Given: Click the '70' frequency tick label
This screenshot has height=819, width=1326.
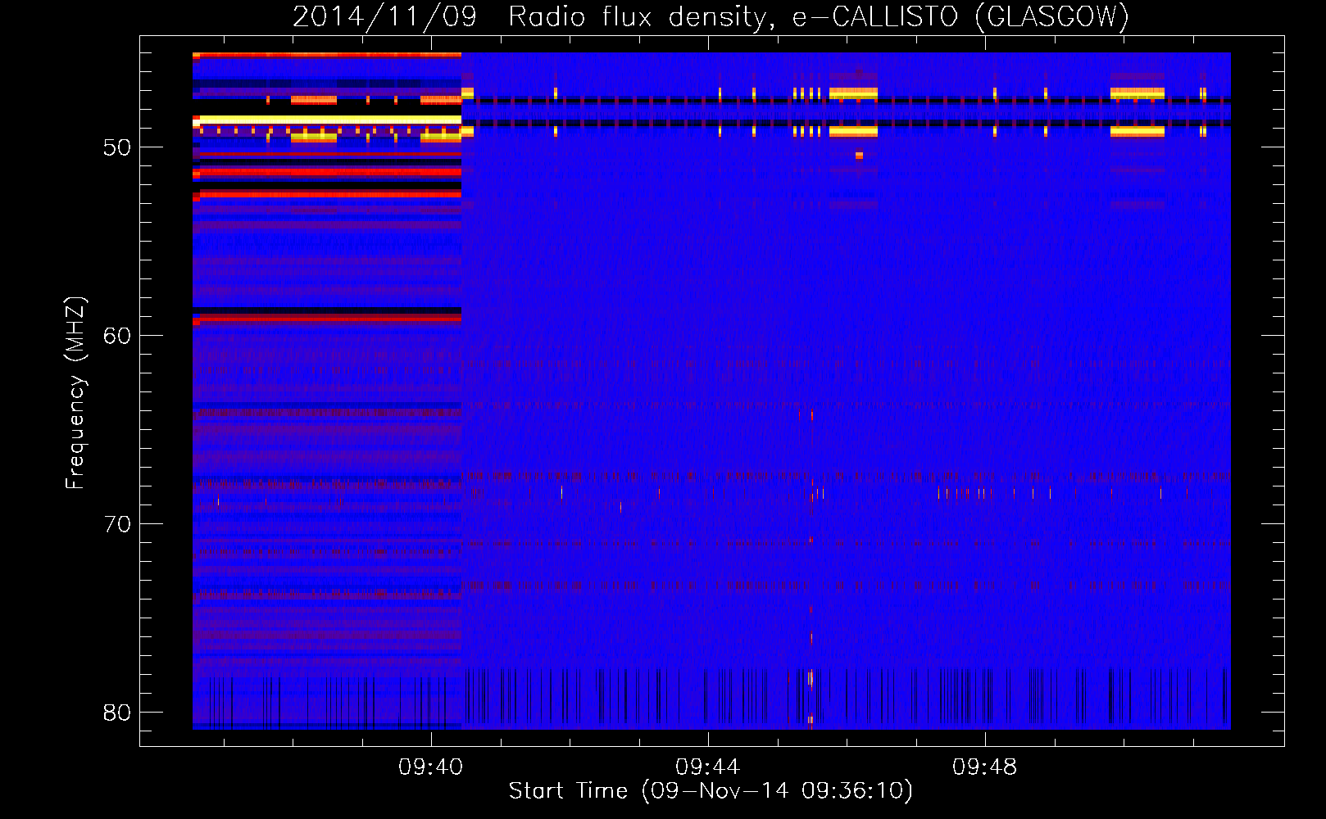Looking at the screenshot, I should click(117, 524).
